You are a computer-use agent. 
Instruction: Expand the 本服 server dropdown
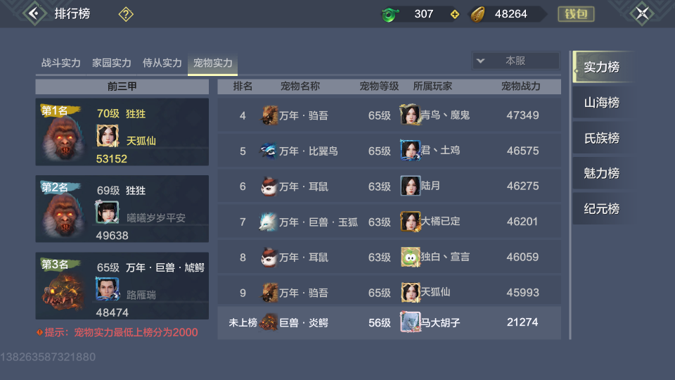pyautogui.click(x=515, y=61)
